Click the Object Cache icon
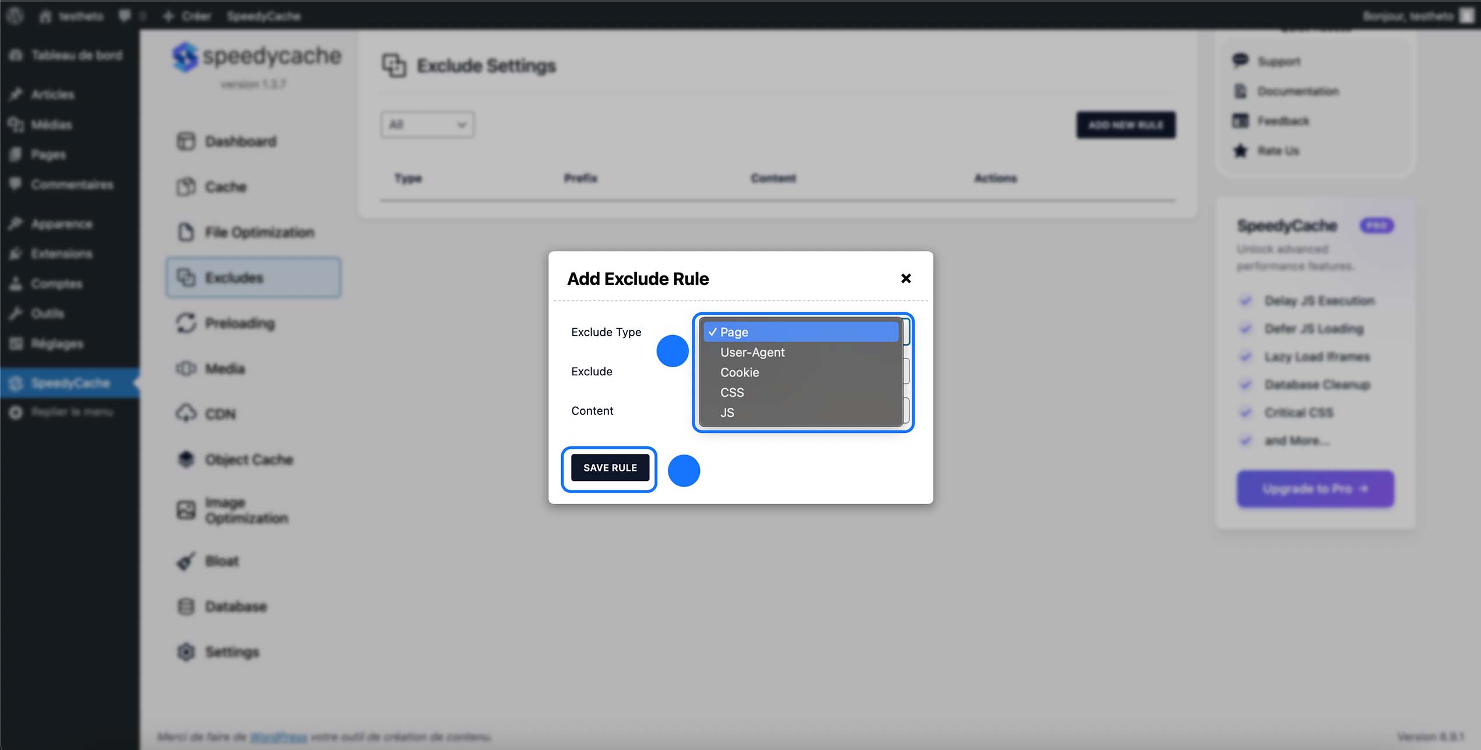The height and width of the screenshot is (750, 1481). click(186, 459)
